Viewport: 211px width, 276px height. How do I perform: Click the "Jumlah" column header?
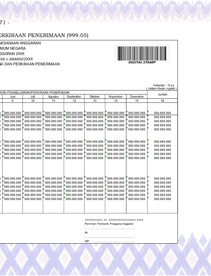[x=162, y=94]
